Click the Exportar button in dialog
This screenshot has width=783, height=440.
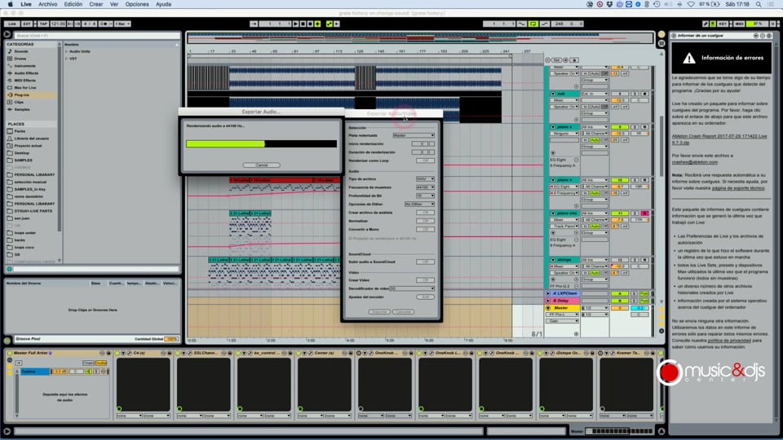point(379,312)
